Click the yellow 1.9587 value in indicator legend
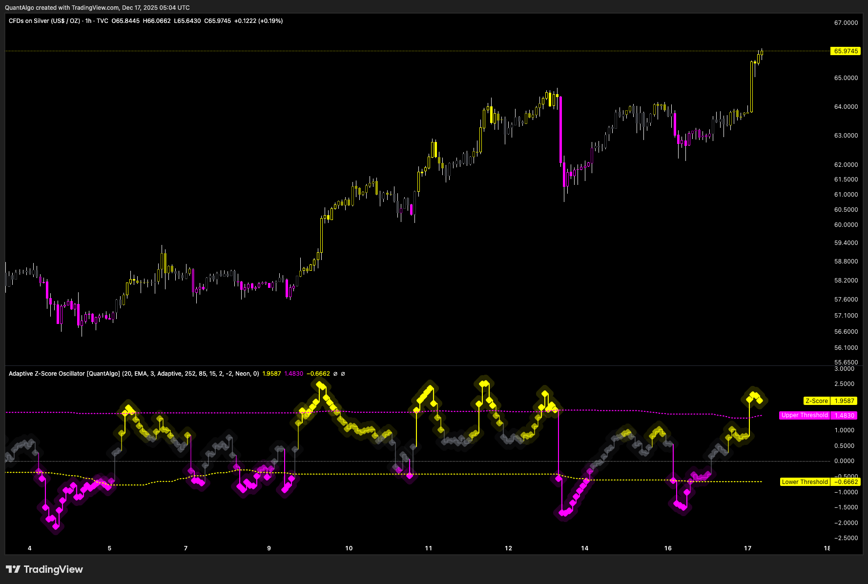 [x=271, y=374]
